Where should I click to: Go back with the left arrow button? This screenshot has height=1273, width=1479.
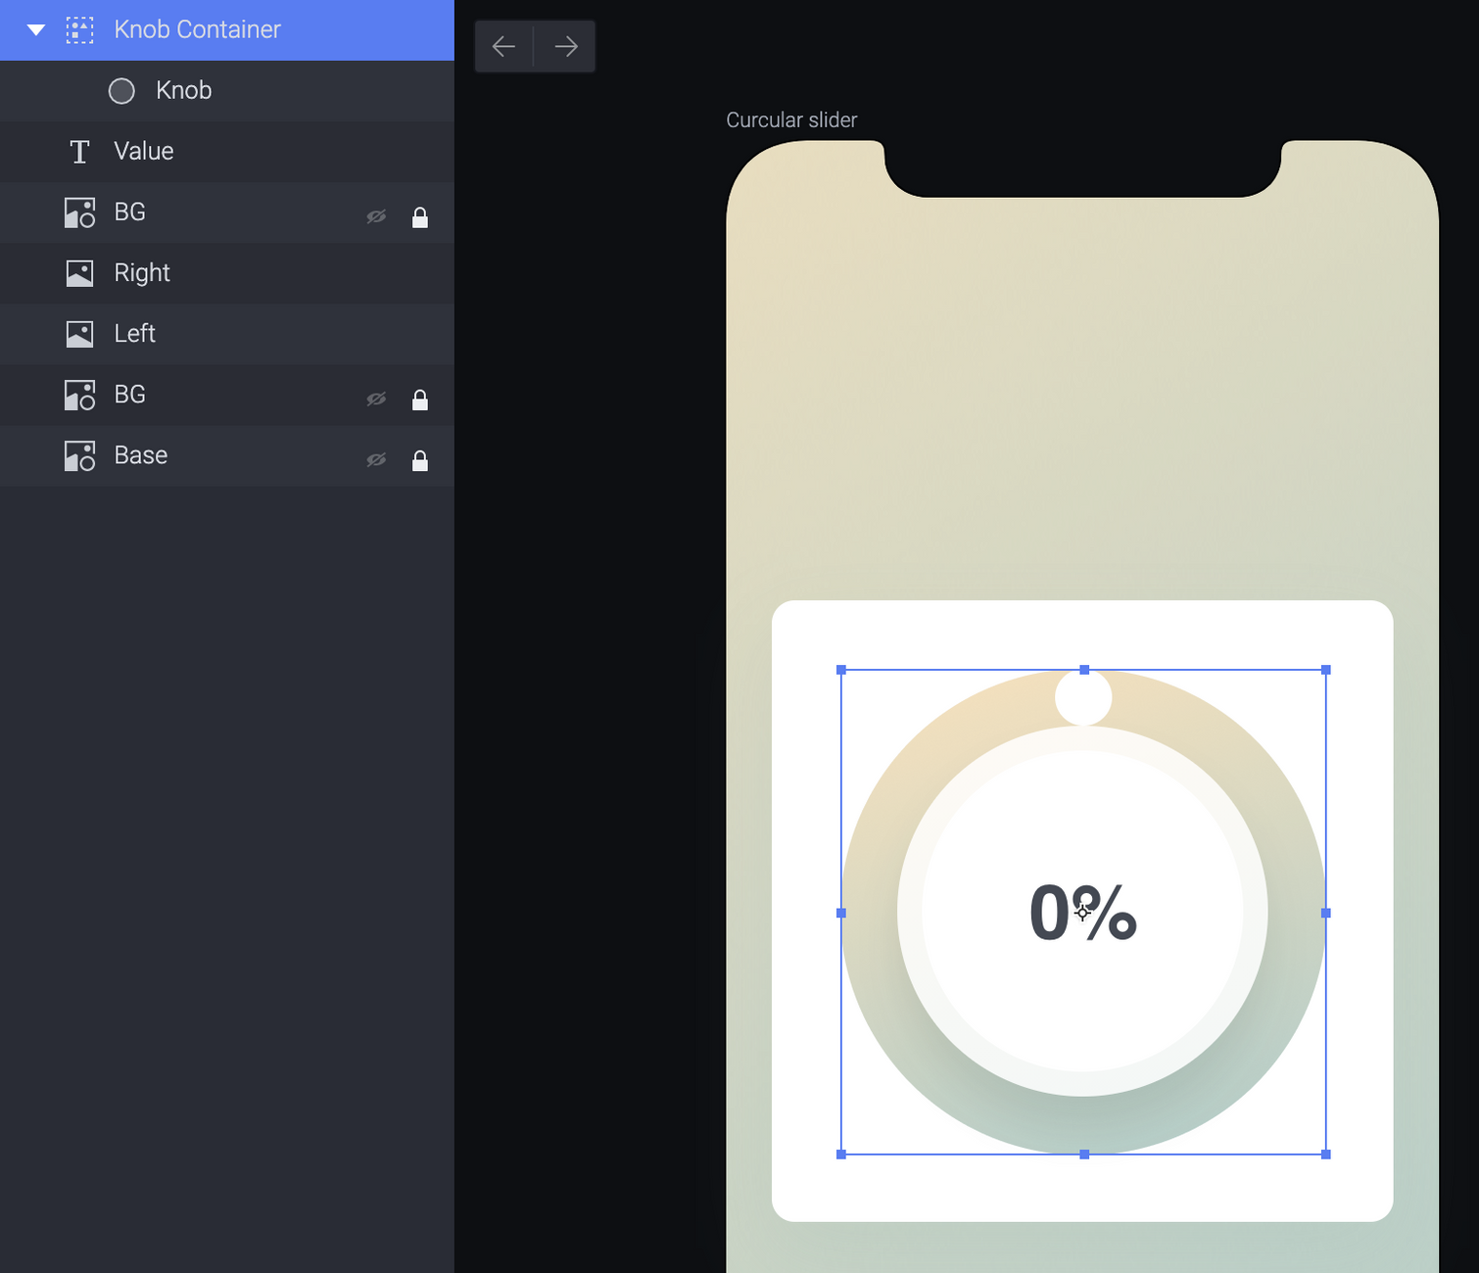click(x=503, y=46)
